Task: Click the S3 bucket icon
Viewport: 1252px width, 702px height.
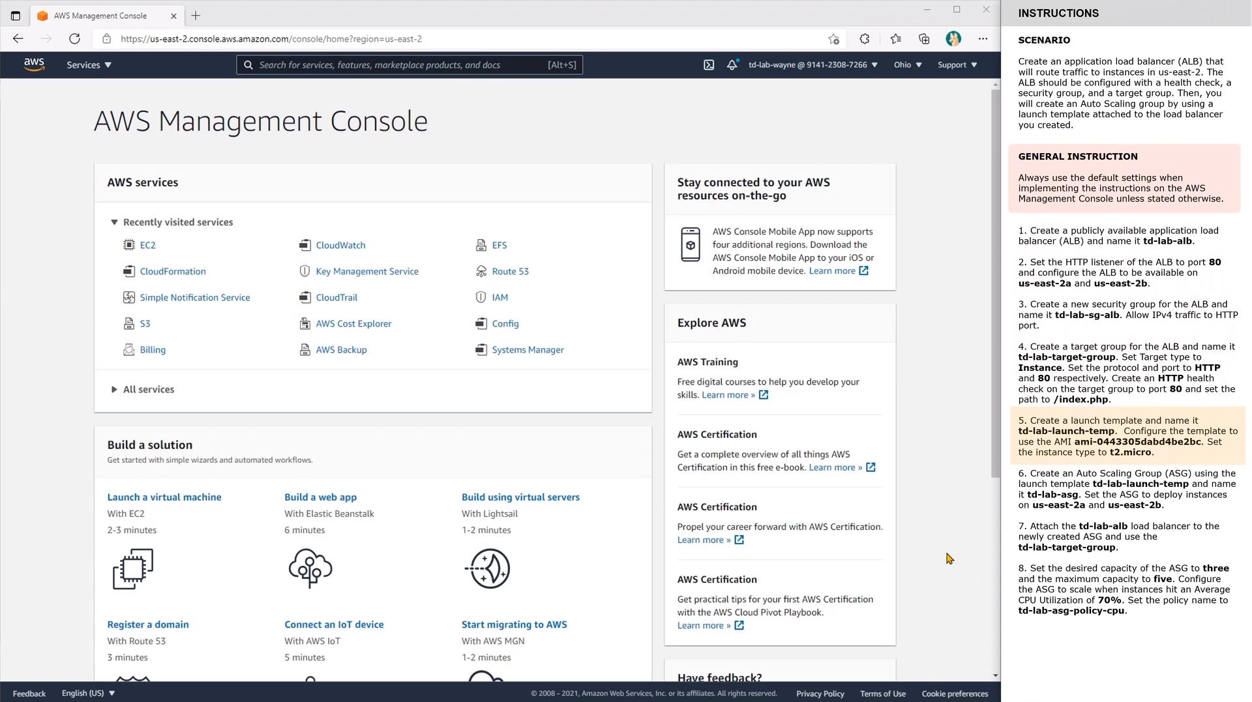Action: [x=129, y=323]
